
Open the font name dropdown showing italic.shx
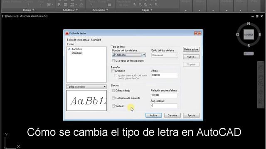(x=129, y=55)
